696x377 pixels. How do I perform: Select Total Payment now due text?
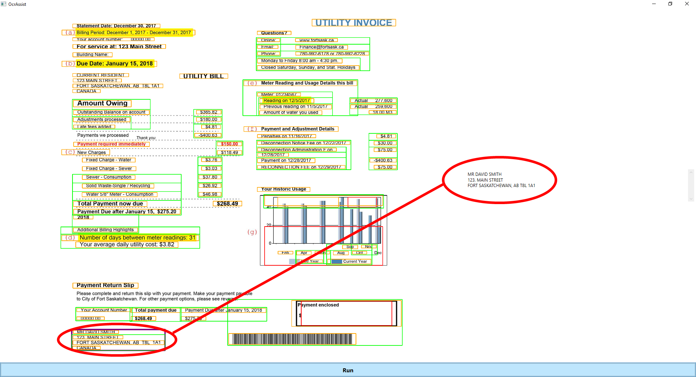(x=110, y=204)
